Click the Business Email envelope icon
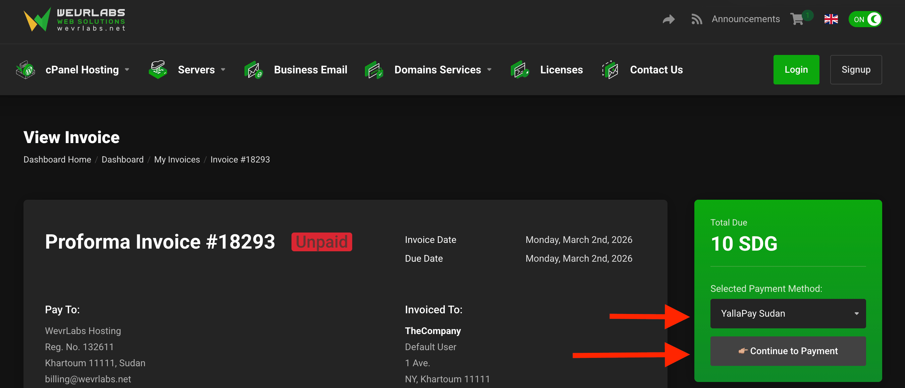Viewport: 905px width, 388px height. [253, 70]
